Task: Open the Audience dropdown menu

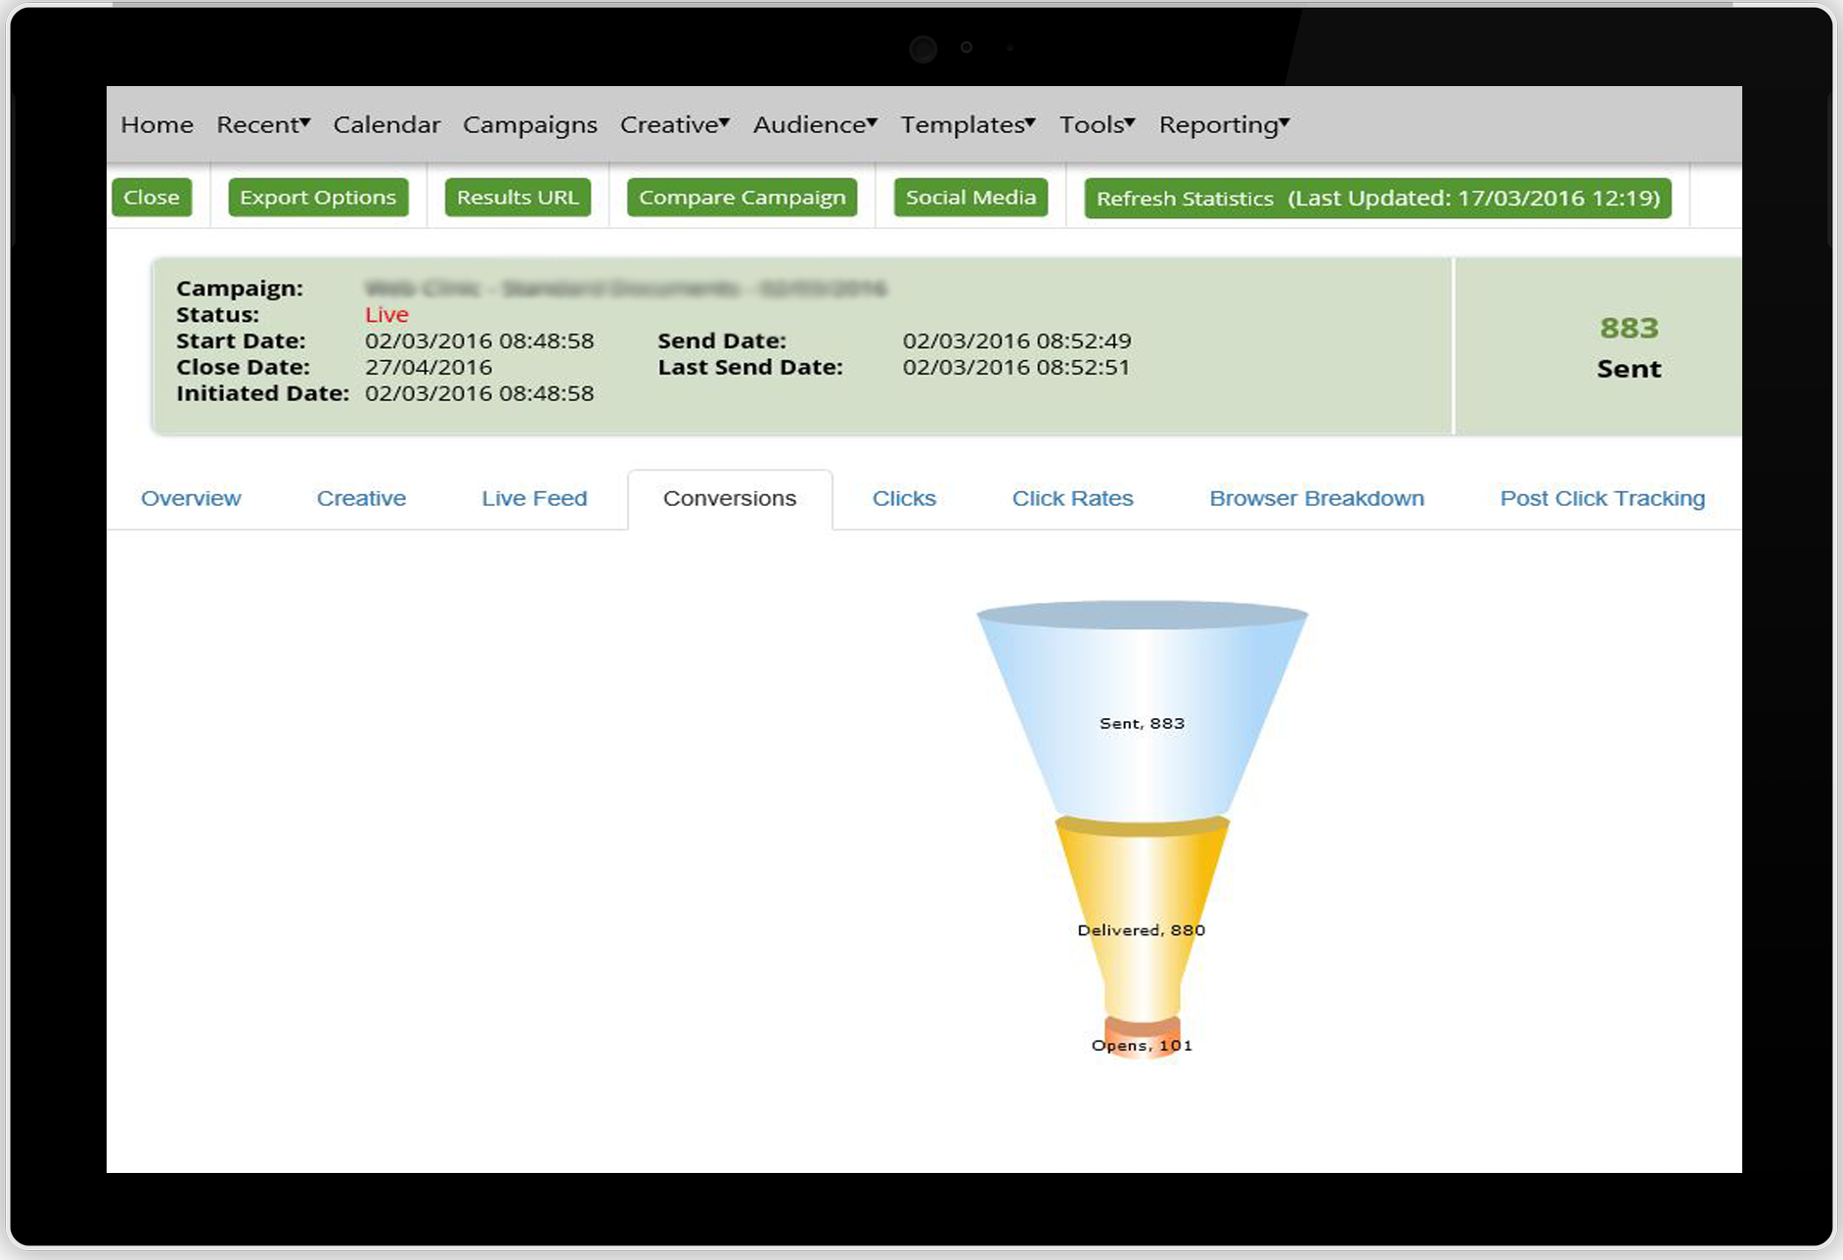Action: pos(814,124)
